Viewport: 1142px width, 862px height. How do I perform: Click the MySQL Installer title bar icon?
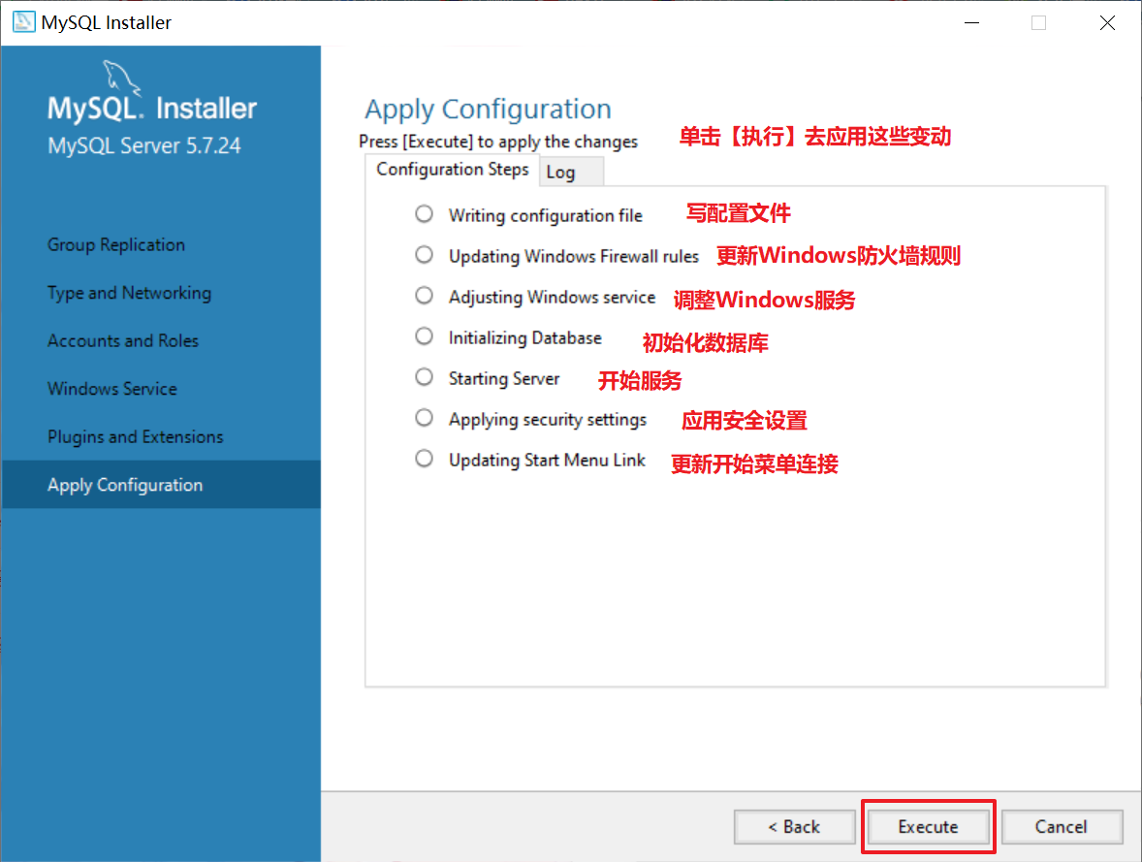coord(23,22)
